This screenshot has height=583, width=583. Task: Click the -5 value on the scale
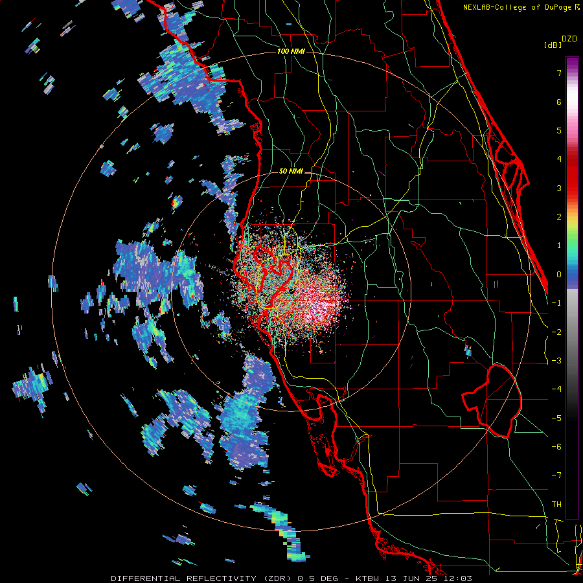click(x=556, y=418)
